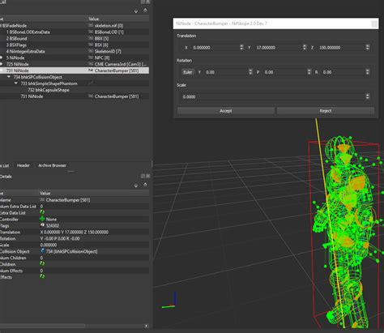Click the refresh icon beside Children
This screenshot has height=333, width=384.
42,264
